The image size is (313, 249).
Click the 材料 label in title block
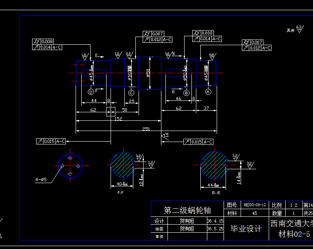point(232,213)
